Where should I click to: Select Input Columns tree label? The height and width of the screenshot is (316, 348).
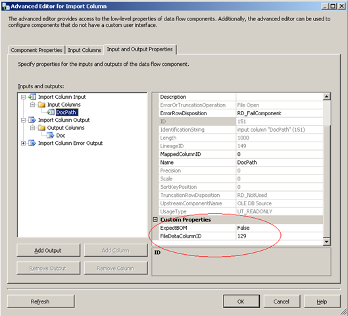[x=64, y=105]
